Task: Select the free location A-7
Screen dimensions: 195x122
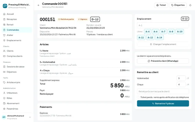Action: (163, 31)
